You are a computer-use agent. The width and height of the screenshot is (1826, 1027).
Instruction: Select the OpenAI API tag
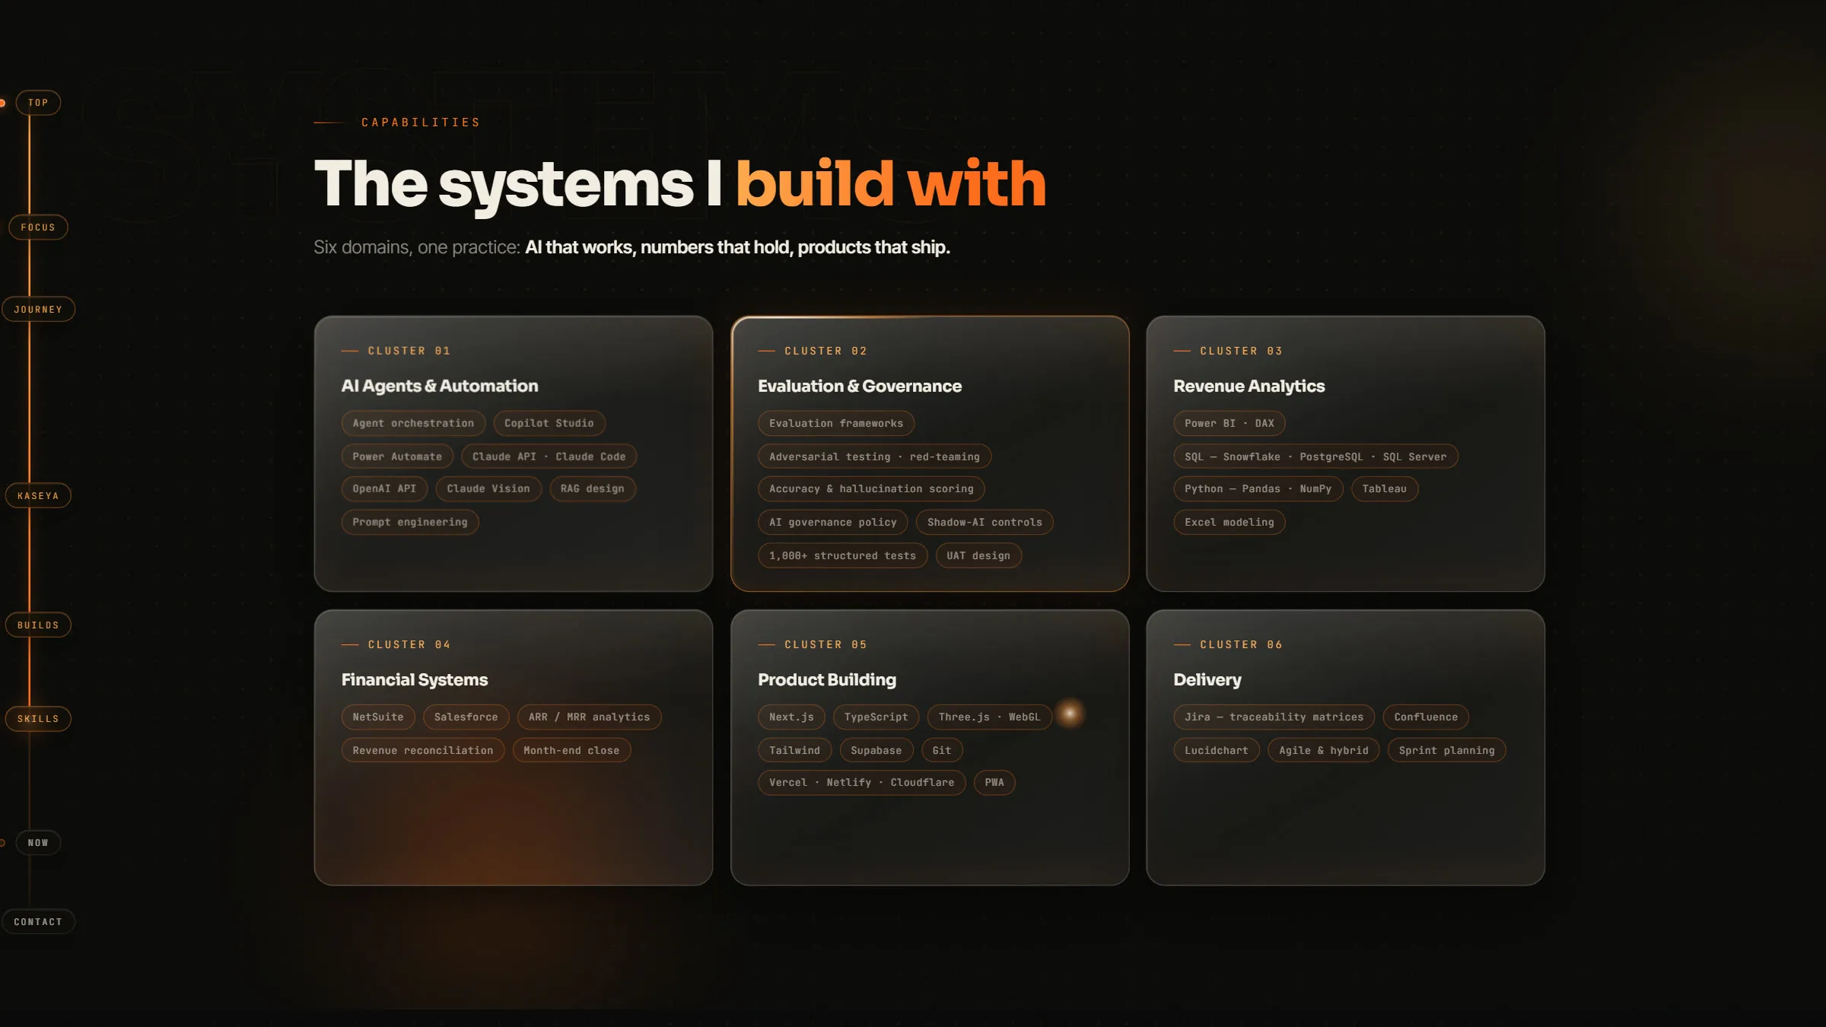click(x=384, y=489)
